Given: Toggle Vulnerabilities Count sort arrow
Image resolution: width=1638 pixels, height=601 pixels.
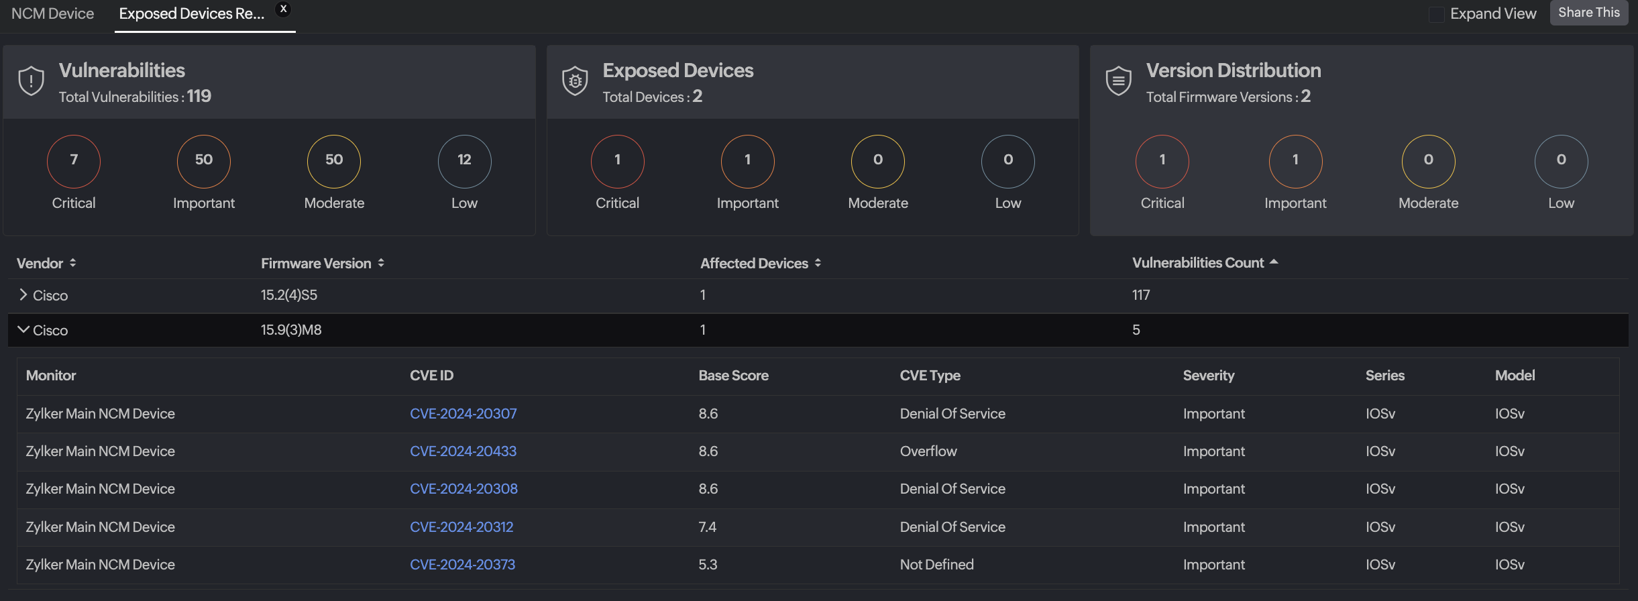Looking at the screenshot, I should 1274,262.
